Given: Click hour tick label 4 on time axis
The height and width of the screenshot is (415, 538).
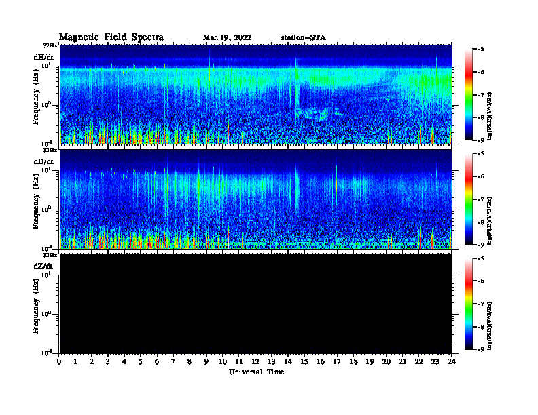Looking at the screenshot, I should click(x=124, y=362).
